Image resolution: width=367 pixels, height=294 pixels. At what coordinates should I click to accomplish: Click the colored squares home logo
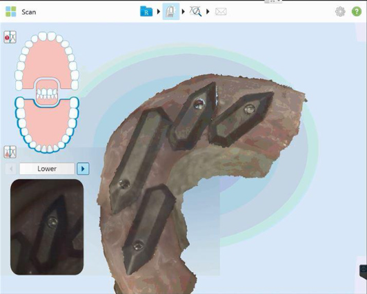tap(11, 12)
